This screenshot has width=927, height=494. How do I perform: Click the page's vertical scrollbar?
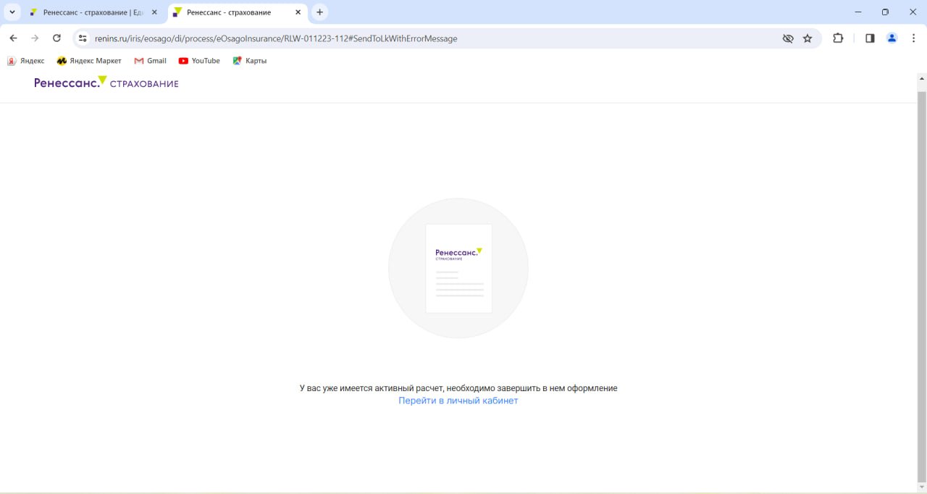[921, 286]
